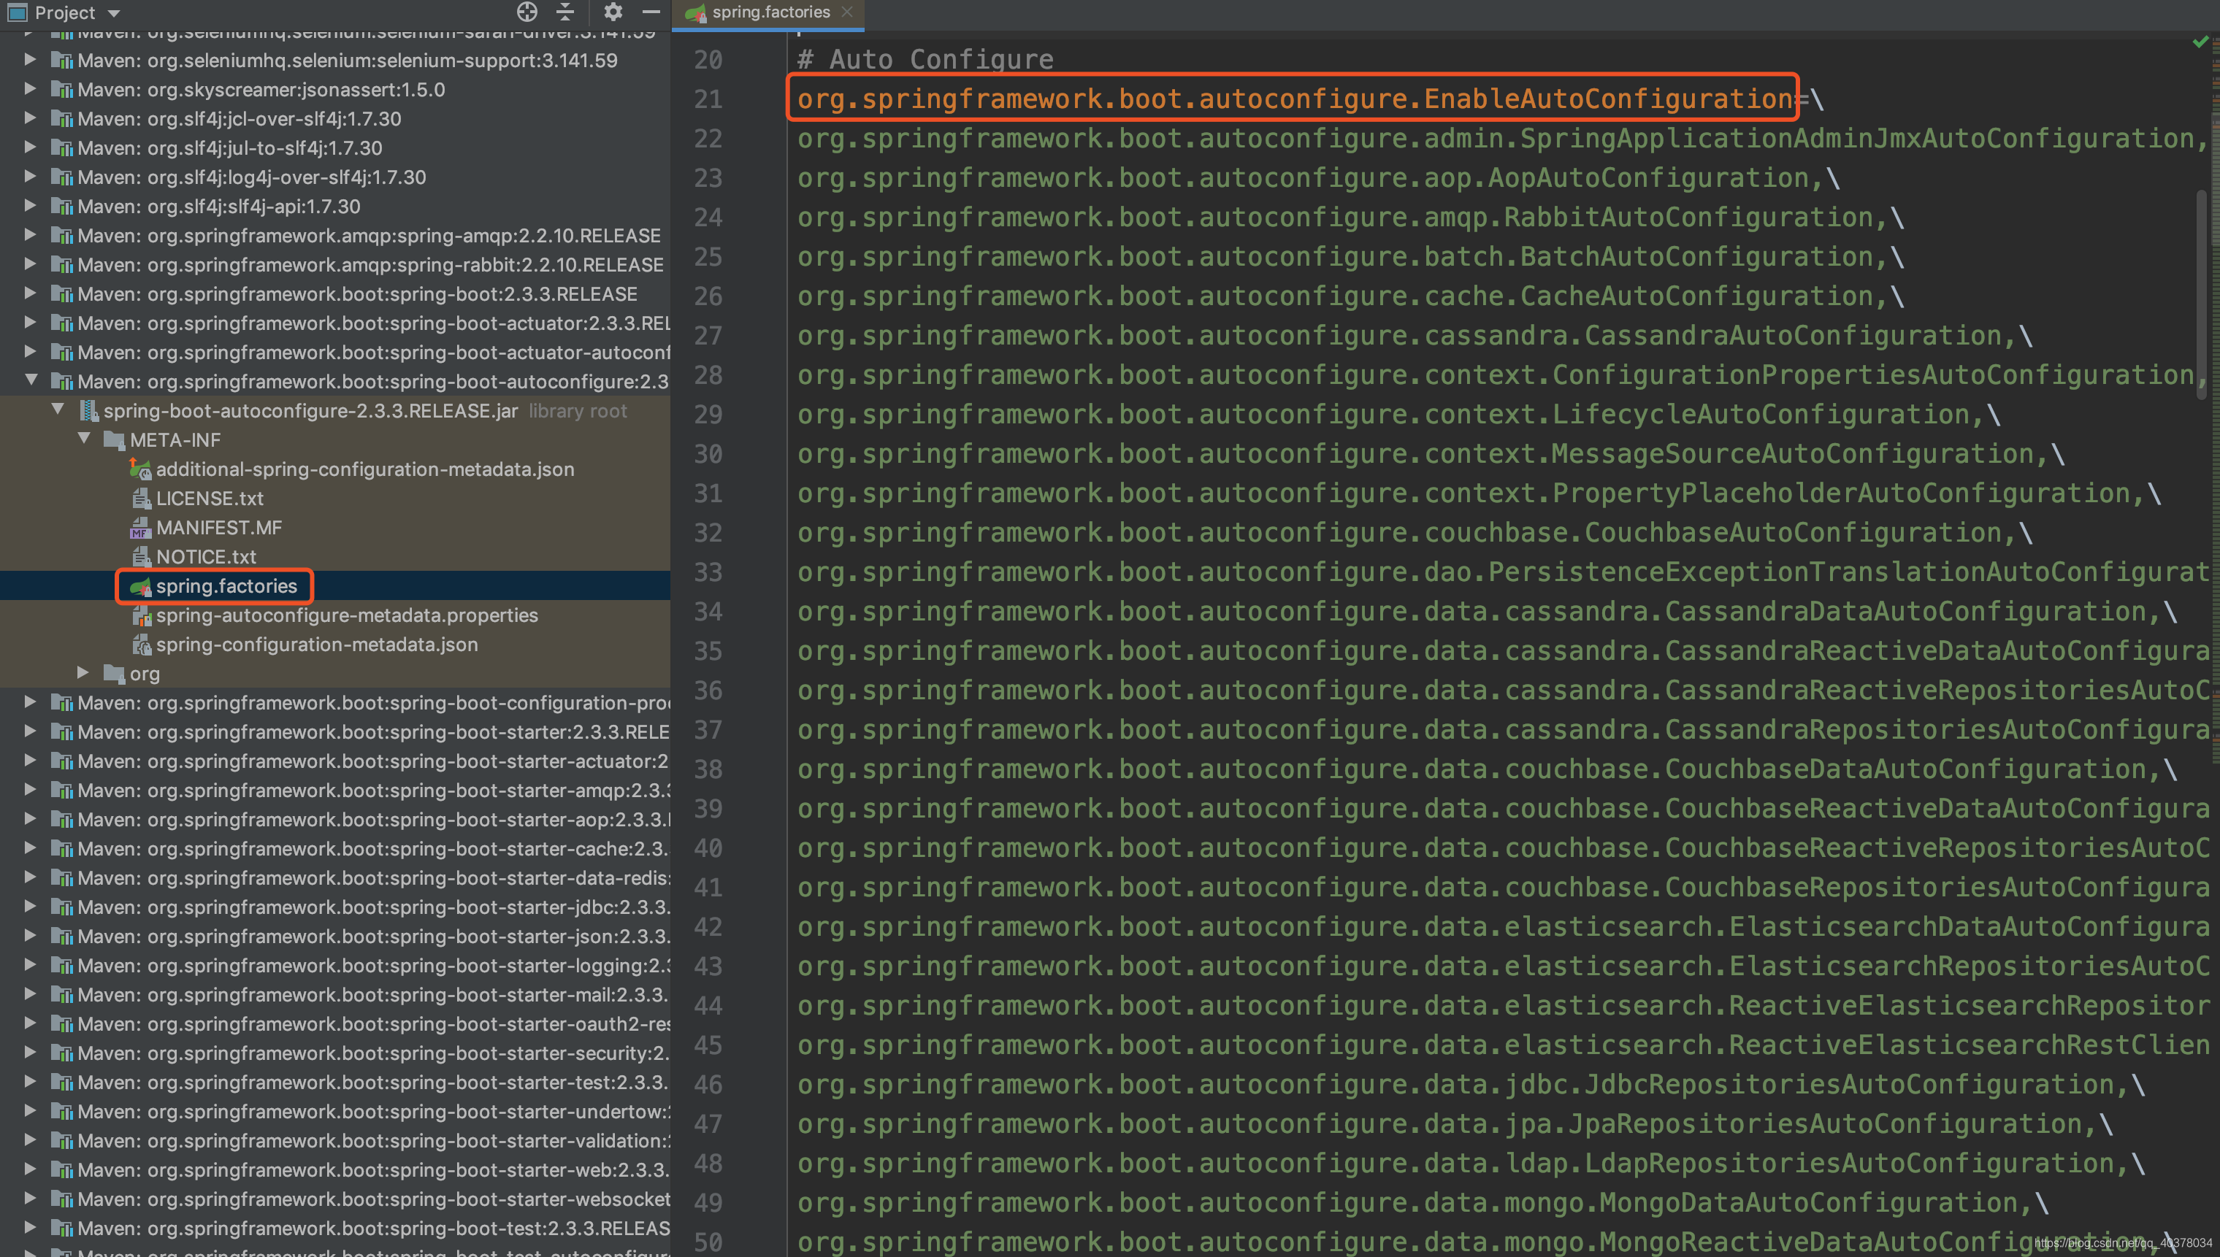Click library icon for spring-boot-starter-aop
This screenshot has width=2220, height=1257.
61,819
